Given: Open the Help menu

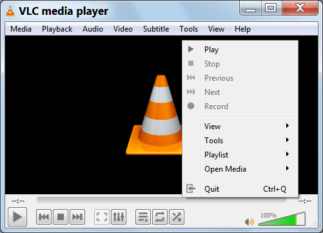Looking at the screenshot, I should coord(242,29).
